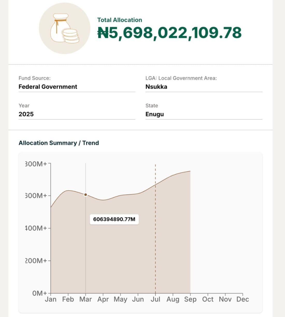Select Dec on the chart axis
Screen dimensions: 285x317
point(243,299)
